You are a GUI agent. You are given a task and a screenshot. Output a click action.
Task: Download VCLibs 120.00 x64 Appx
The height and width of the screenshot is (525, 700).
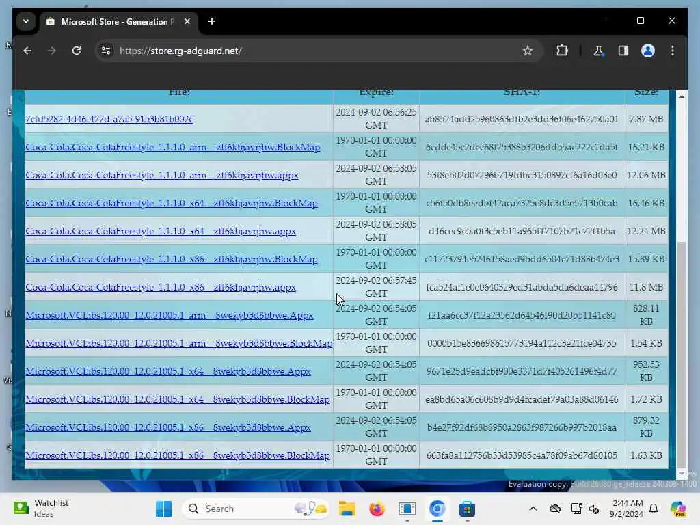pos(168,371)
